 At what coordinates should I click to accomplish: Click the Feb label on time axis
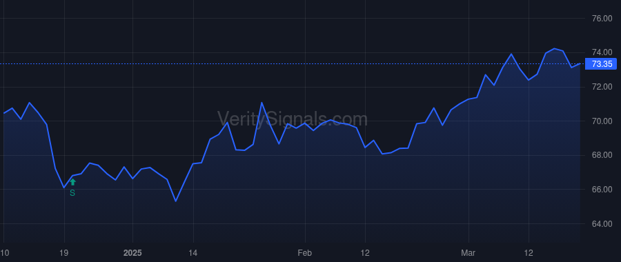click(305, 252)
